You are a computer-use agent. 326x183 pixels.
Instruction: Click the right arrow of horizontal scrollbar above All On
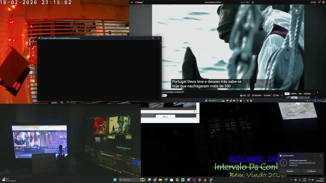[x=195, y=112]
